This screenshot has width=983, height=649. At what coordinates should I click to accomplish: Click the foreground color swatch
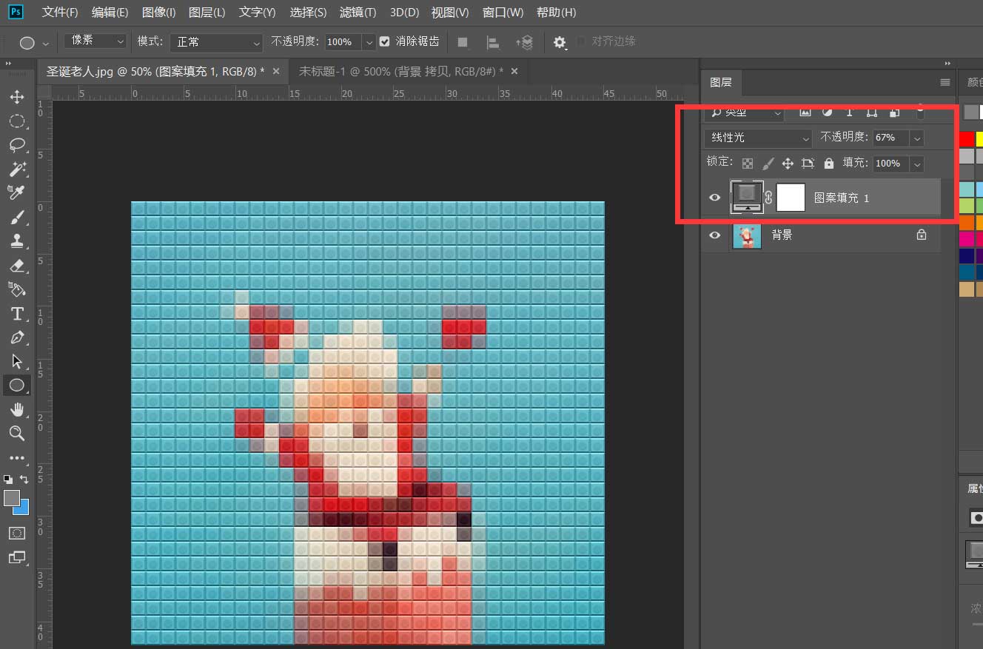10,498
